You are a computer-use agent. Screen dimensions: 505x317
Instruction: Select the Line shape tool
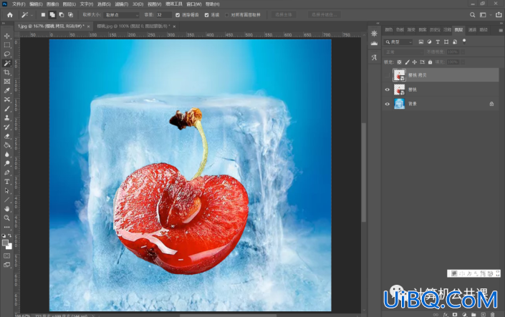(x=6, y=200)
